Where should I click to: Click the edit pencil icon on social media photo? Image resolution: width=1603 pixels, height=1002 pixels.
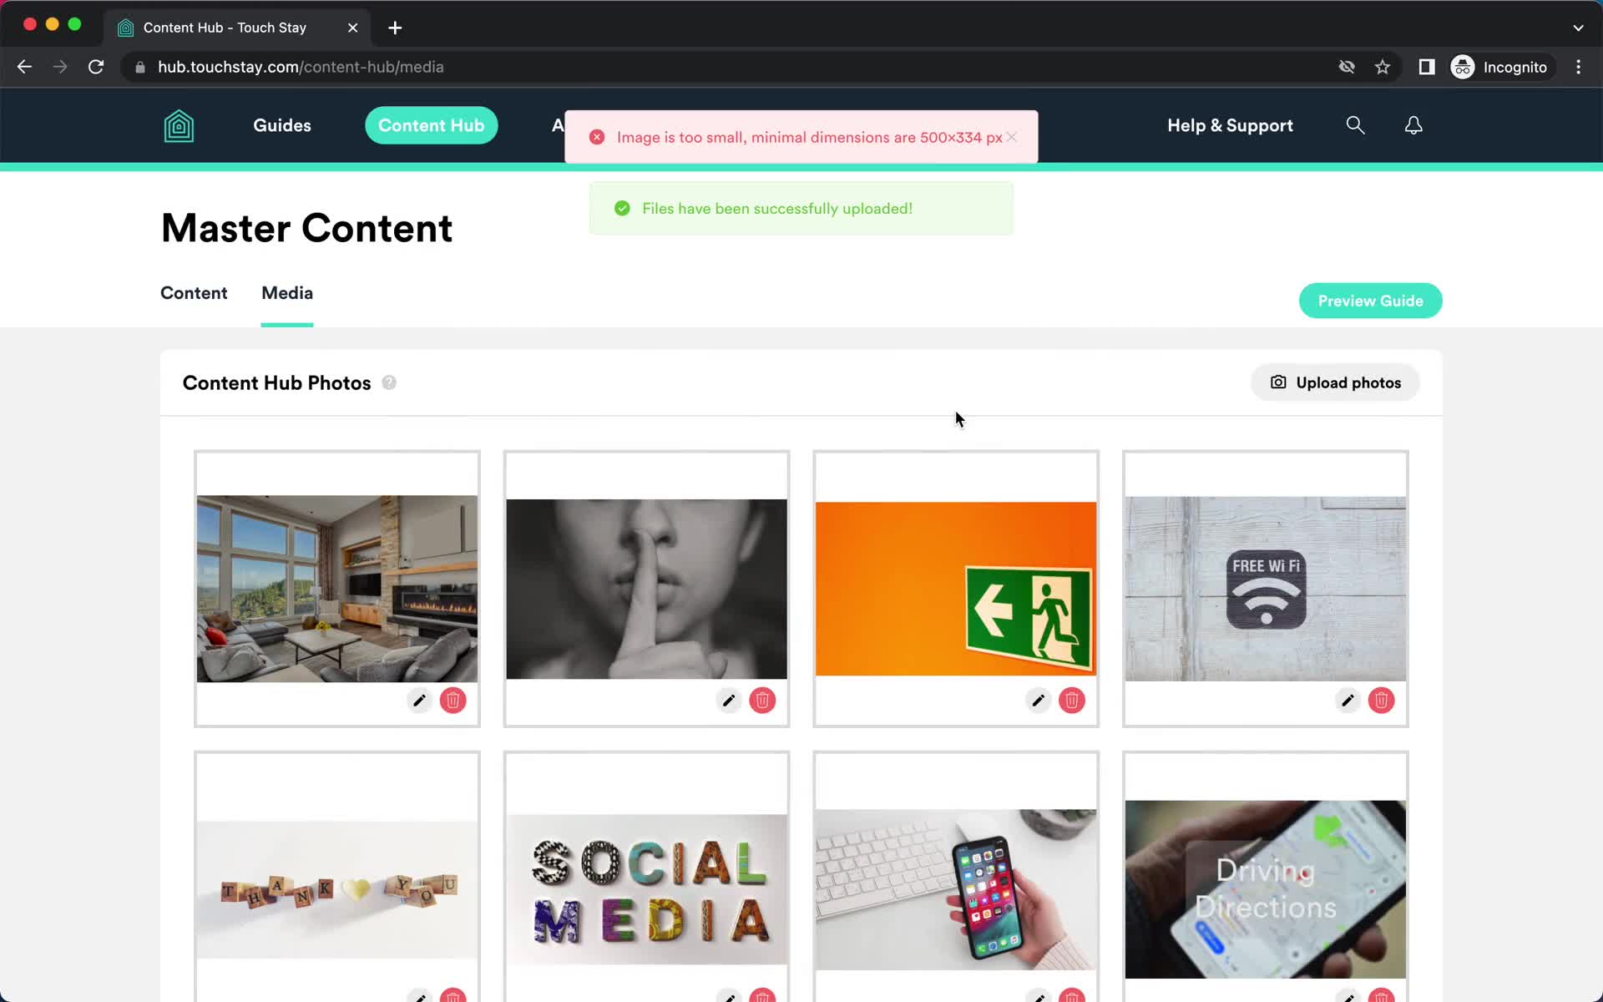tap(728, 995)
